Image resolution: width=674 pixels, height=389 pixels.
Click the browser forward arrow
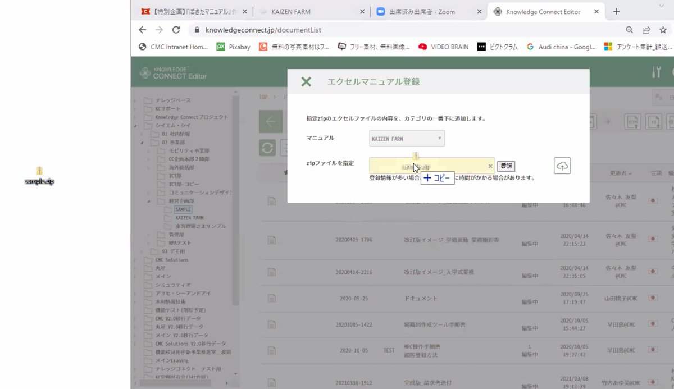159,30
